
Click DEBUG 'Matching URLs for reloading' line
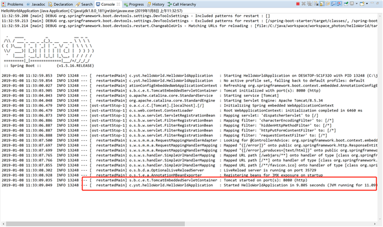pyautogui.click(x=189, y=26)
